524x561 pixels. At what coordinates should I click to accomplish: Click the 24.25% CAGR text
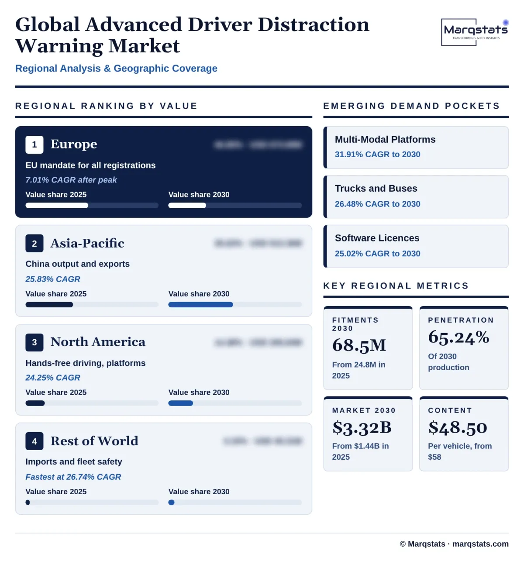(53, 378)
